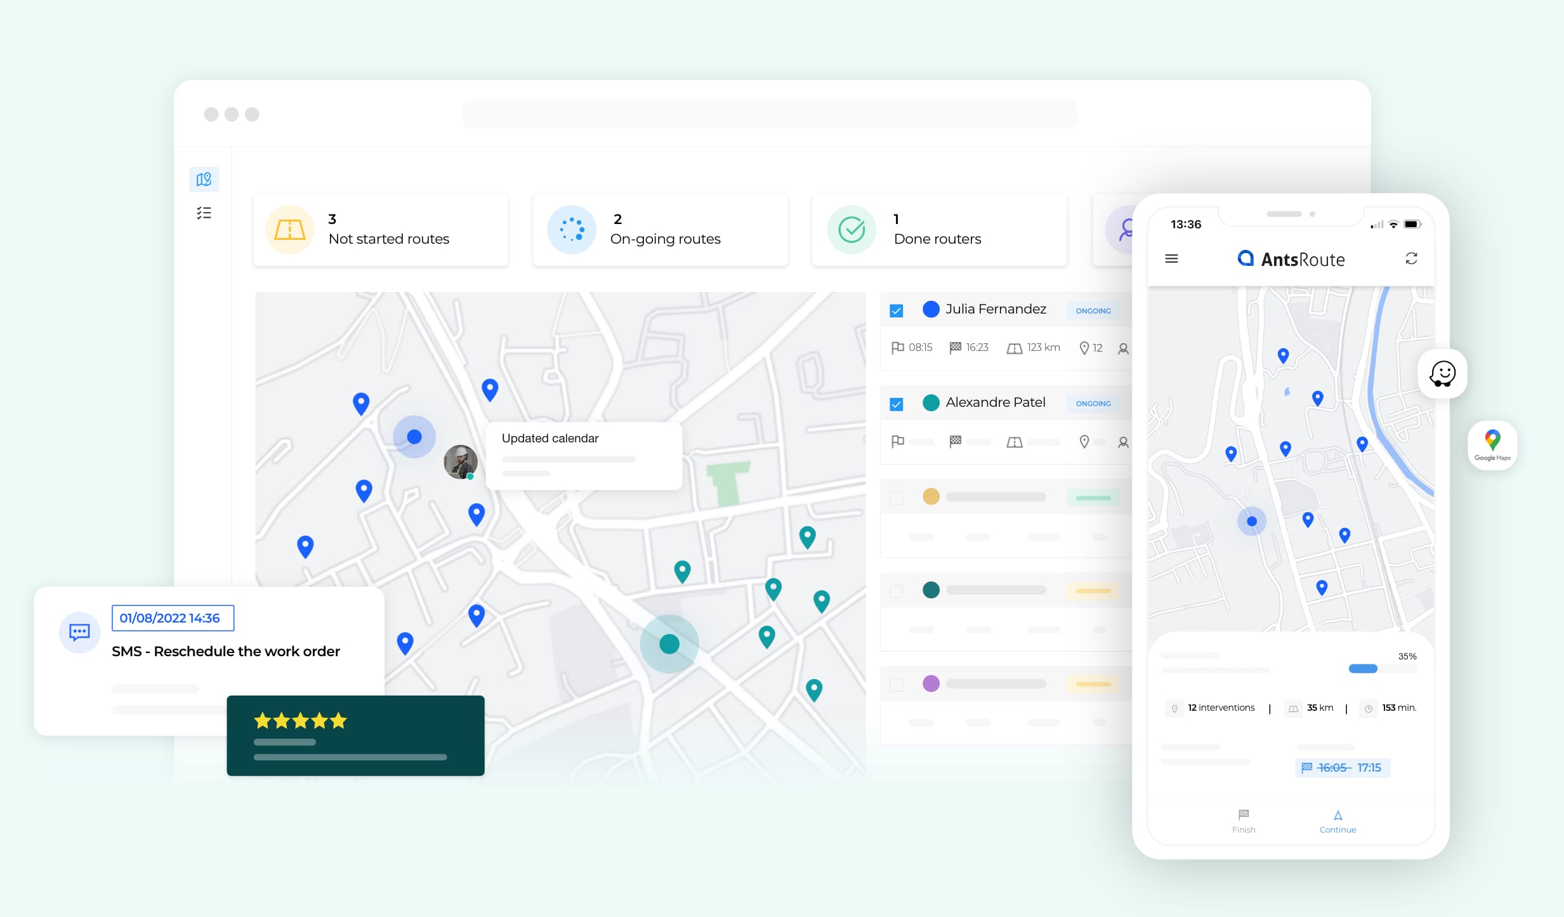Viewport: 1564px width, 917px height.
Task: Tap the 153 min clock icon on phone
Action: click(x=1369, y=709)
